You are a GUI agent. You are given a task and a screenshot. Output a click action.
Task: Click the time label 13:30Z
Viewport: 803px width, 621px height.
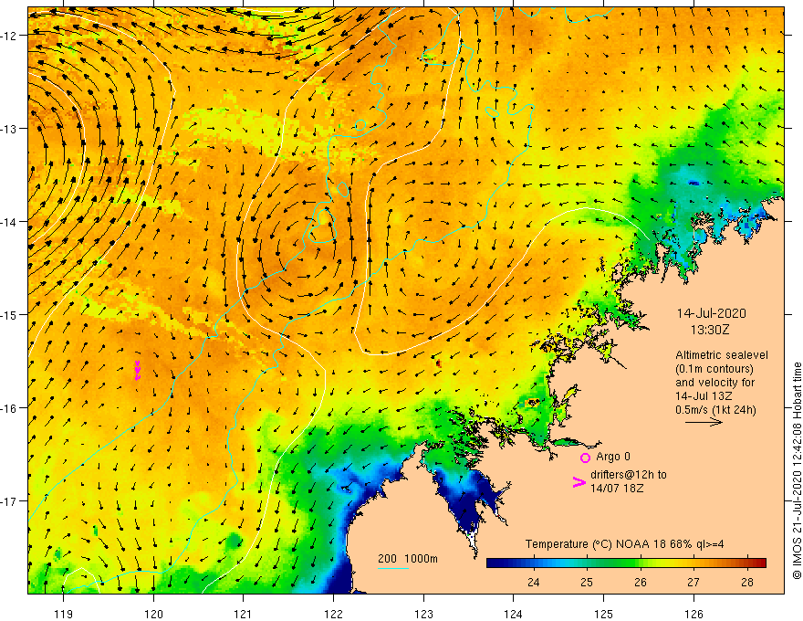coord(710,330)
